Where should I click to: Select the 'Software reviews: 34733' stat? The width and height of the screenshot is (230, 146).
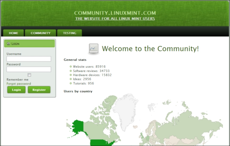pos(91,71)
